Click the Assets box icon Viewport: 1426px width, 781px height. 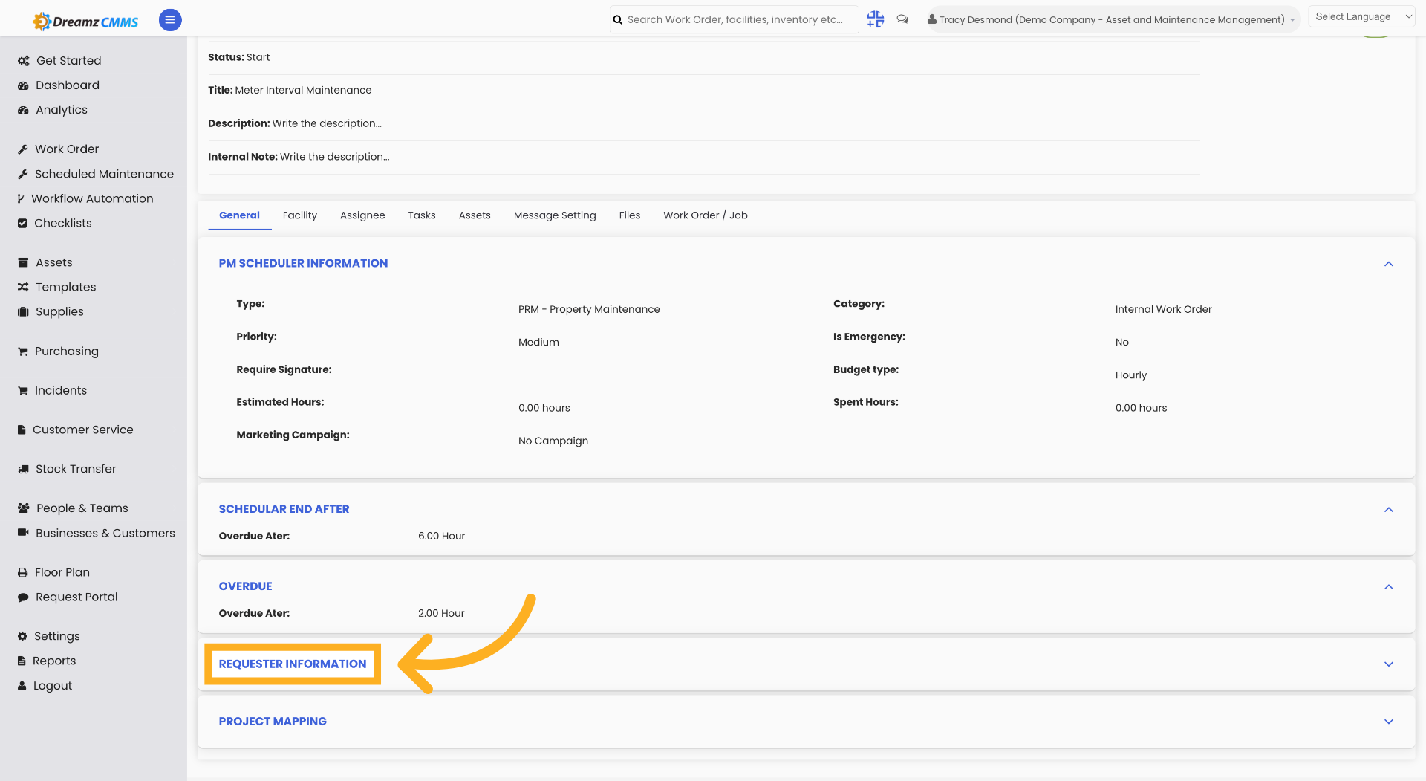23,262
